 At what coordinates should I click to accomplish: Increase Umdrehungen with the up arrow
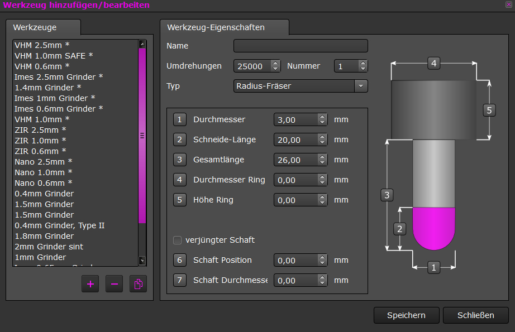275,63
